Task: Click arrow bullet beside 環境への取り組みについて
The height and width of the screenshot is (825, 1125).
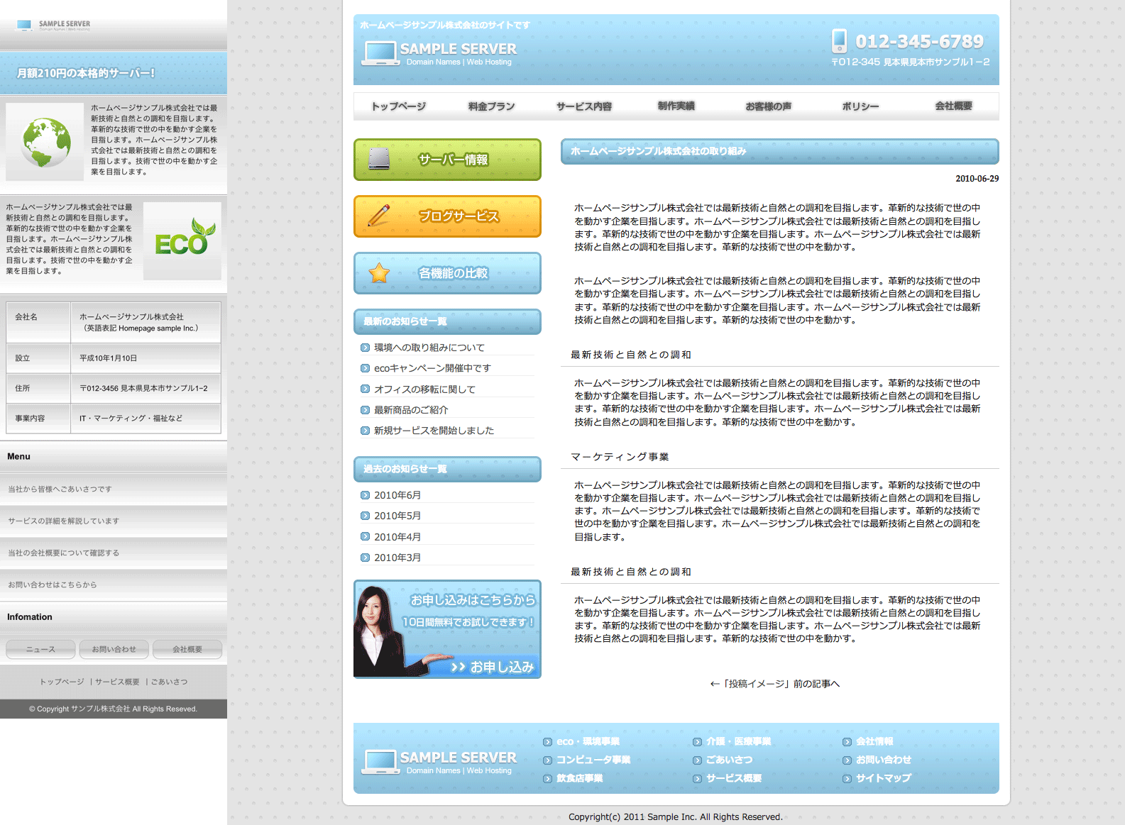Action: [x=365, y=348]
